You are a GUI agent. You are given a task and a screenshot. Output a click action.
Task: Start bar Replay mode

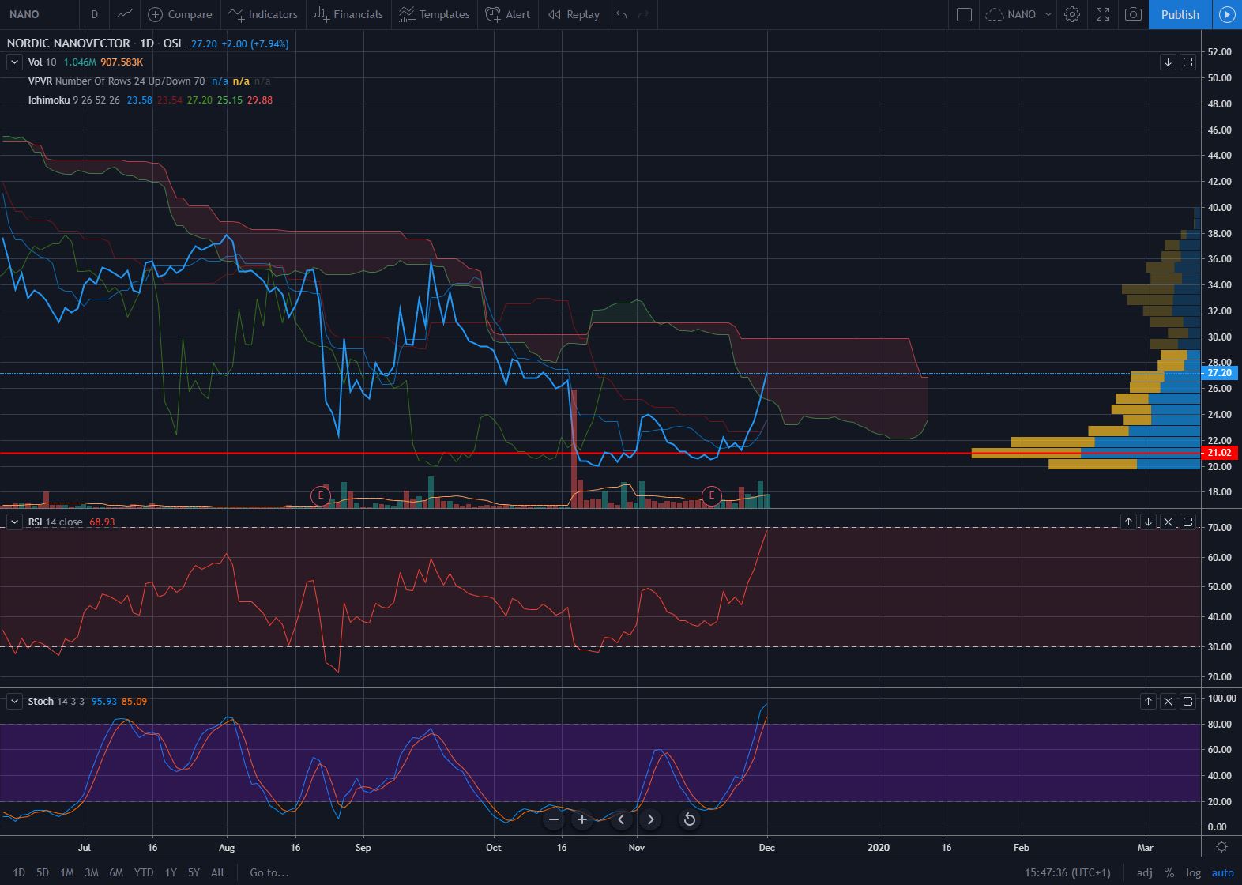click(x=574, y=14)
